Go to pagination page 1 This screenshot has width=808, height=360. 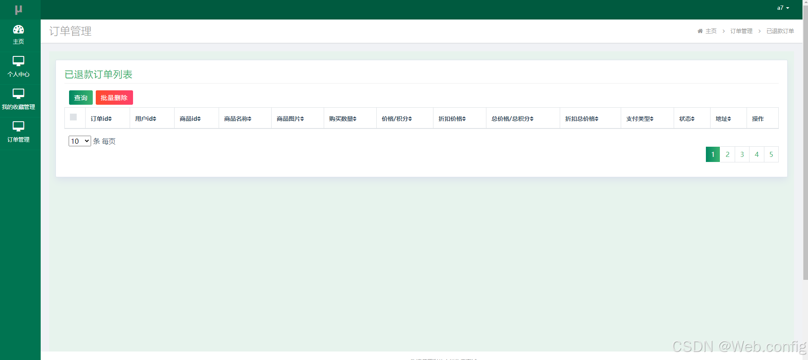[x=713, y=154]
